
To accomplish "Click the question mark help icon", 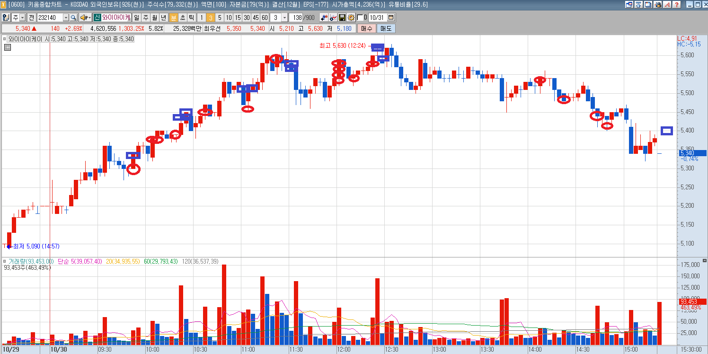I will click(x=676, y=4).
